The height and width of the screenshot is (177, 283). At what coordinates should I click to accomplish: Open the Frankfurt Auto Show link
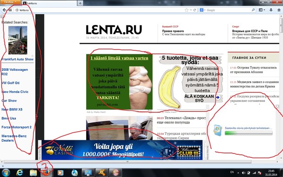[17, 59]
